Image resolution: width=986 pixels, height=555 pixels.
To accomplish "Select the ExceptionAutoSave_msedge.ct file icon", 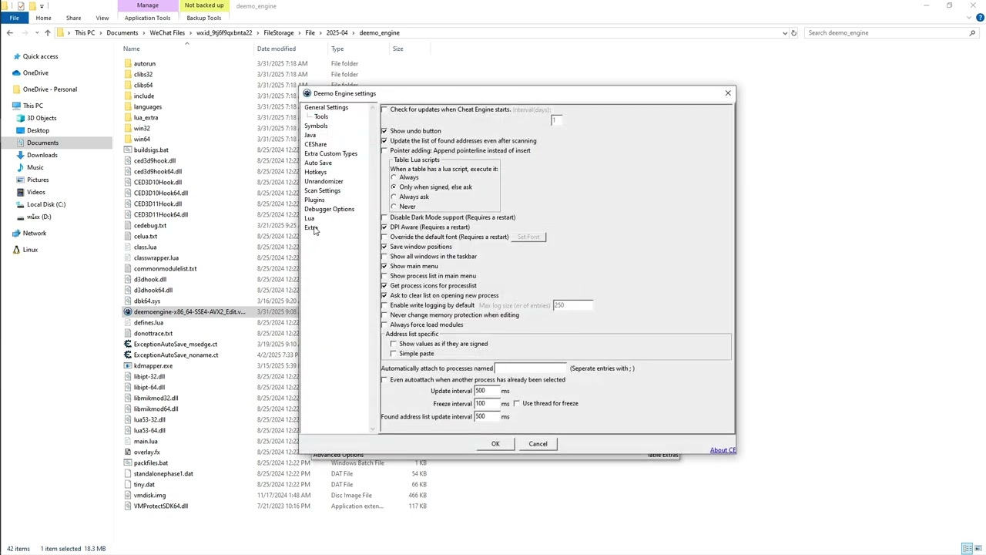I will click(128, 344).
